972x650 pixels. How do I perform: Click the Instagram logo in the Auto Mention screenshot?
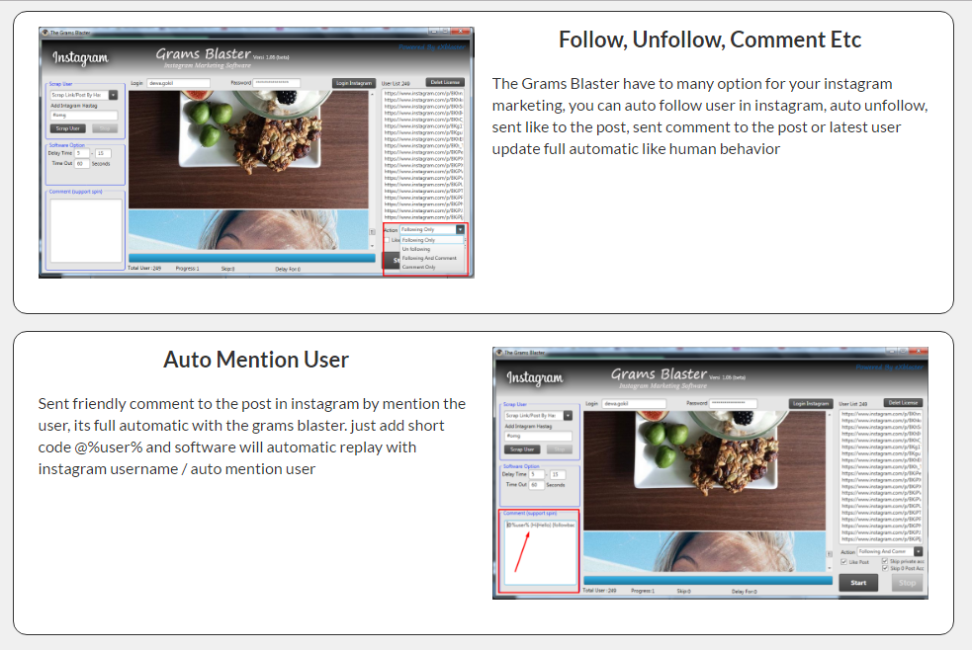pos(534,377)
